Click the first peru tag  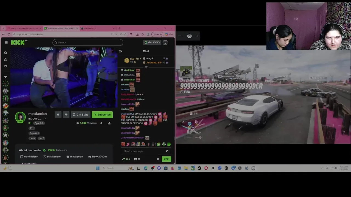(x=32, y=138)
